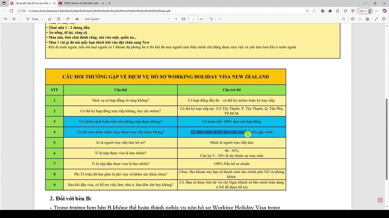Open the Favorites list icon
This screenshot has width=389, height=218.
pyautogui.click(x=346, y=11)
